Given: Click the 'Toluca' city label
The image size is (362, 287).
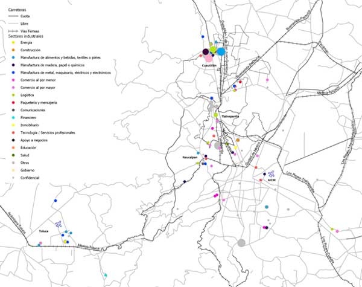Looking at the screenshot, I should pyautogui.click(x=43, y=231).
